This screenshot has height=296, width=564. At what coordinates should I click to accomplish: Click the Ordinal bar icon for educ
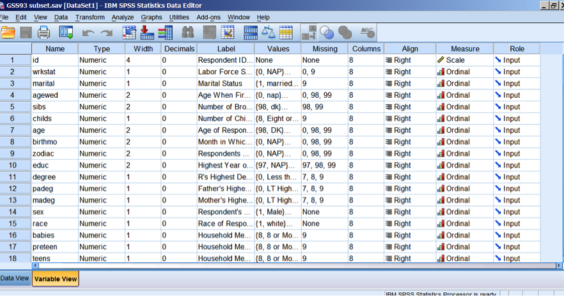click(x=441, y=166)
